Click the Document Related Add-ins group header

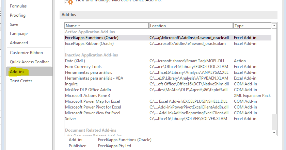pos(91,130)
